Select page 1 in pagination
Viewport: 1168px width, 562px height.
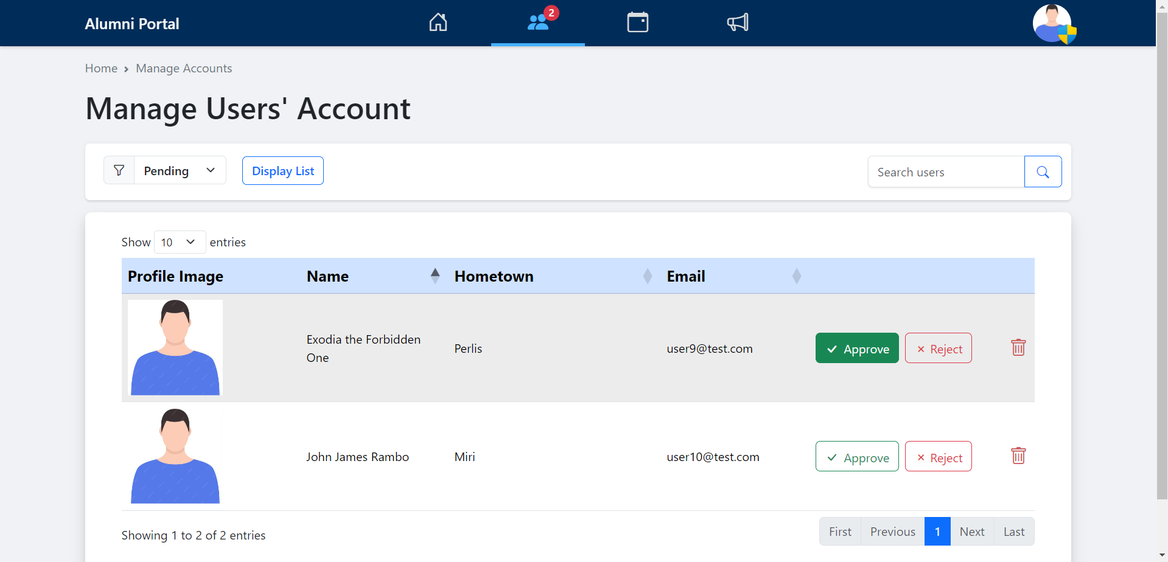click(937, 532)
